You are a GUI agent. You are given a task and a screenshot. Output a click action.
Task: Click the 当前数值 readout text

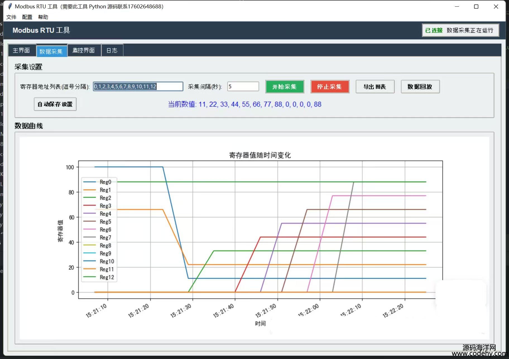point(244,104)
